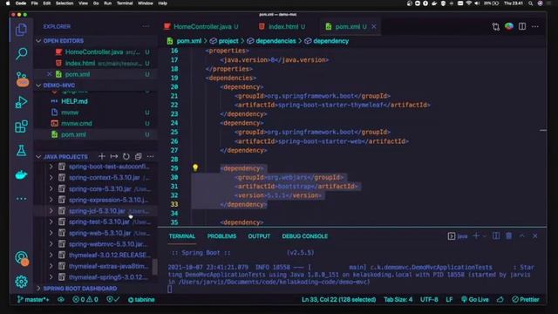Open the Testing flask view
The width and height of the screenshot is (558, 314).
[21, 151]
